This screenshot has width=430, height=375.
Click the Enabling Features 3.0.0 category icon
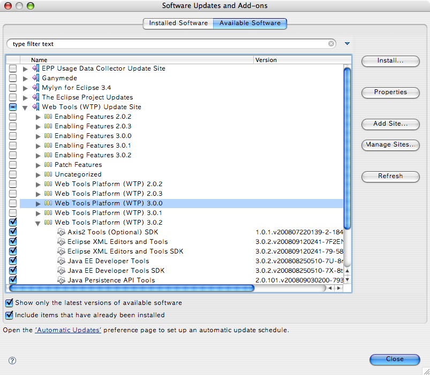[x=48, y=136]
